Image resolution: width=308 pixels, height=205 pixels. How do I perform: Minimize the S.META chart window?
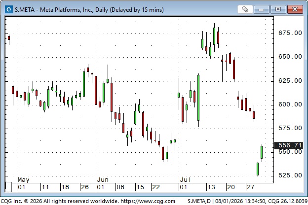(261, 9)
